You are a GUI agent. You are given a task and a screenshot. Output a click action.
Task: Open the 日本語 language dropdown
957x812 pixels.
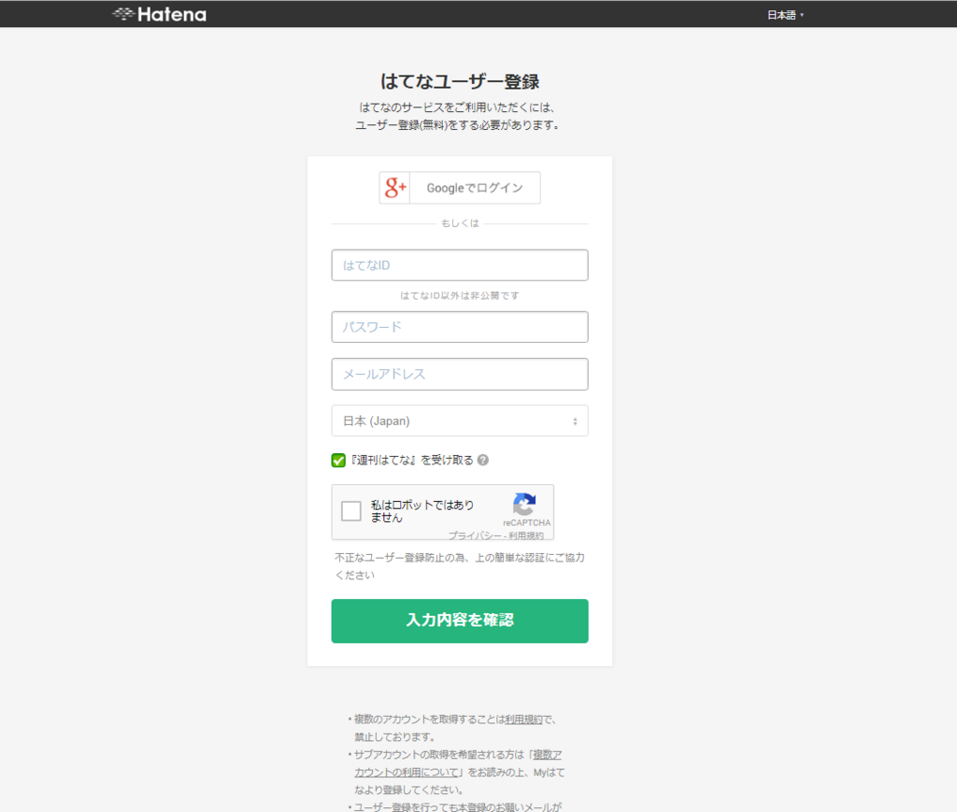(785, 15)
